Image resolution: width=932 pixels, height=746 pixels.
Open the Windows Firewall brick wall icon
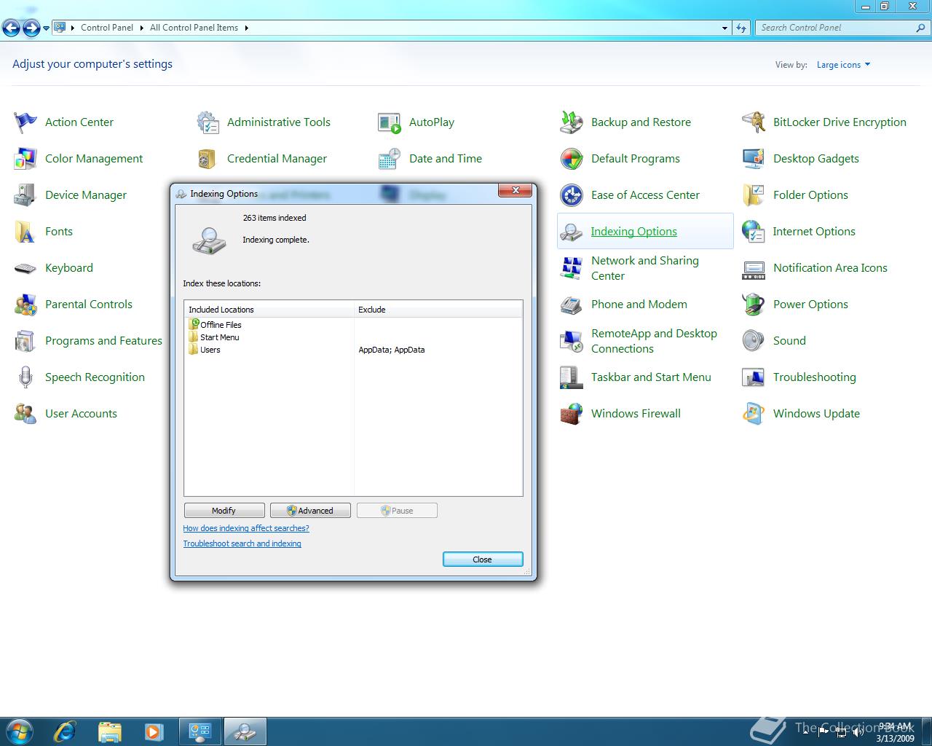tap(572, 414)
